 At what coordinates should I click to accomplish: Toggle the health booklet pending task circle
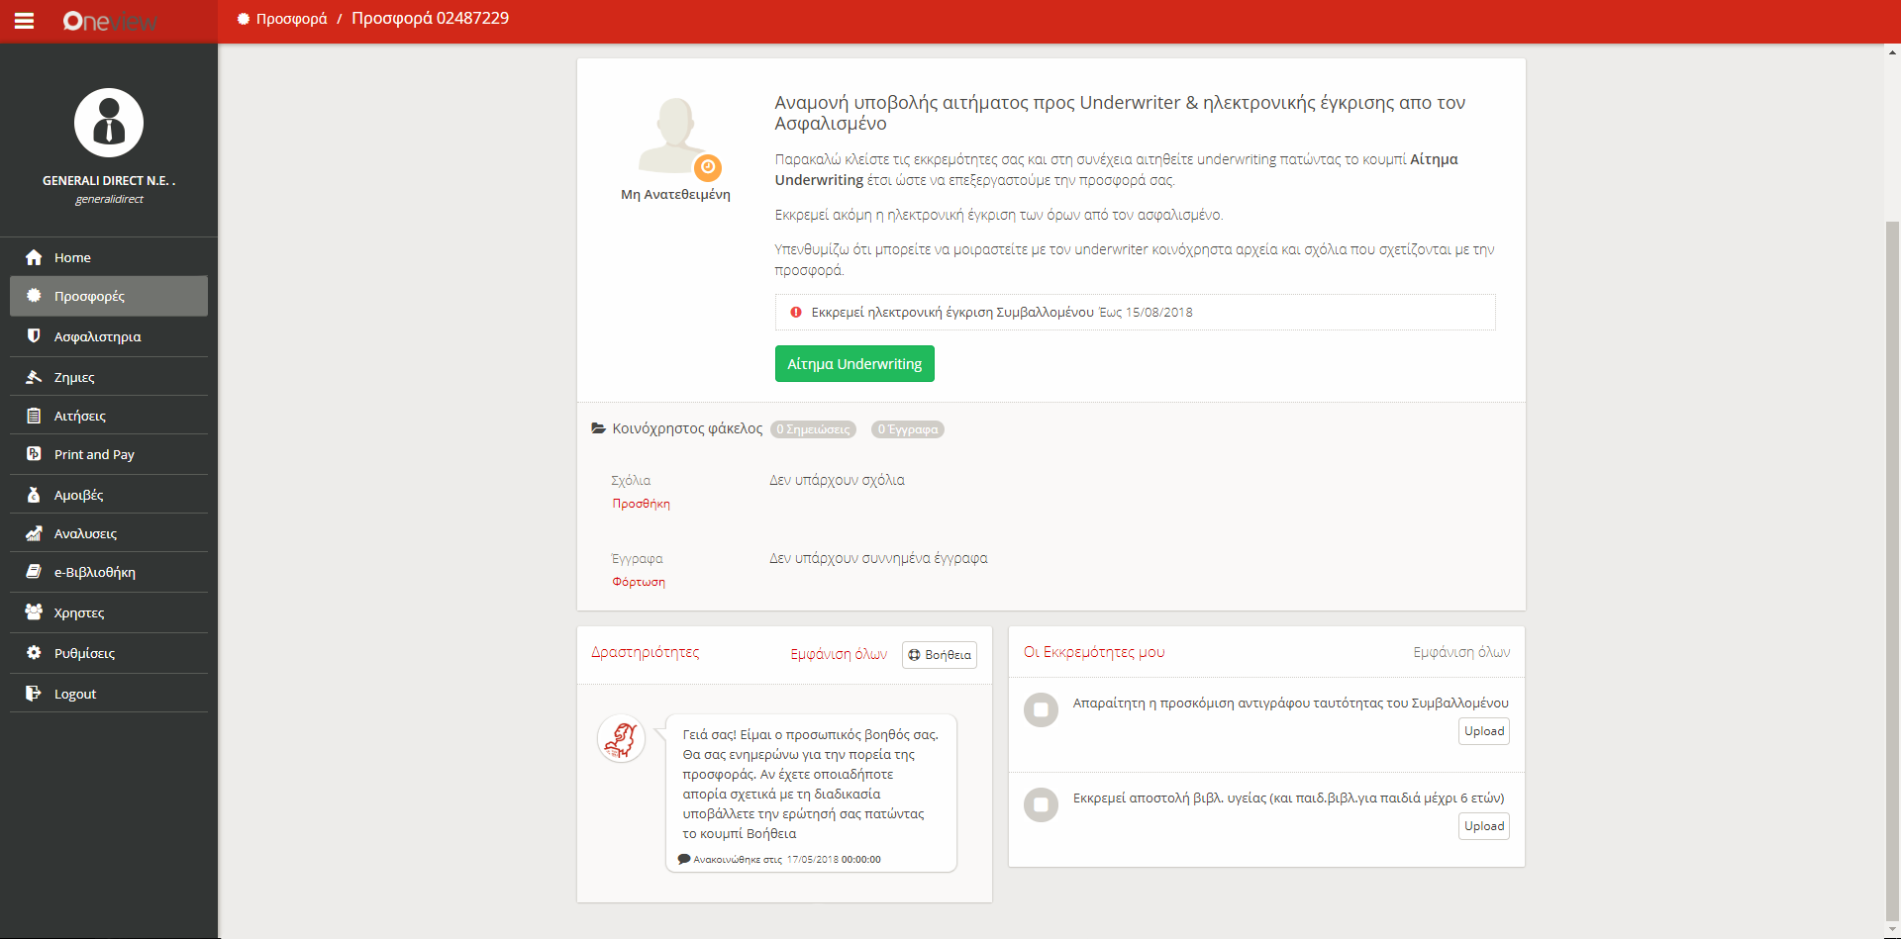point(1041,804)
